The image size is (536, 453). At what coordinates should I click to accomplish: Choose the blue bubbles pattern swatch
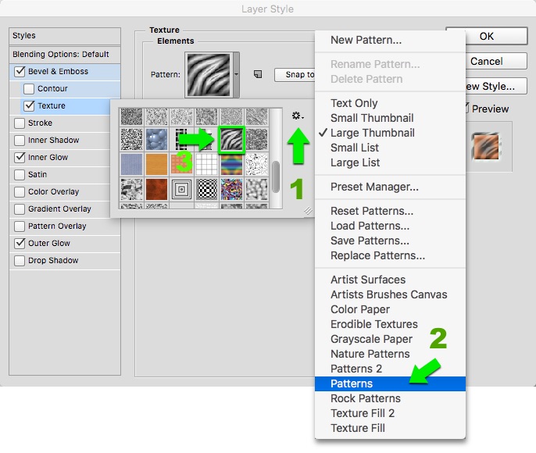tap(157, 140)
